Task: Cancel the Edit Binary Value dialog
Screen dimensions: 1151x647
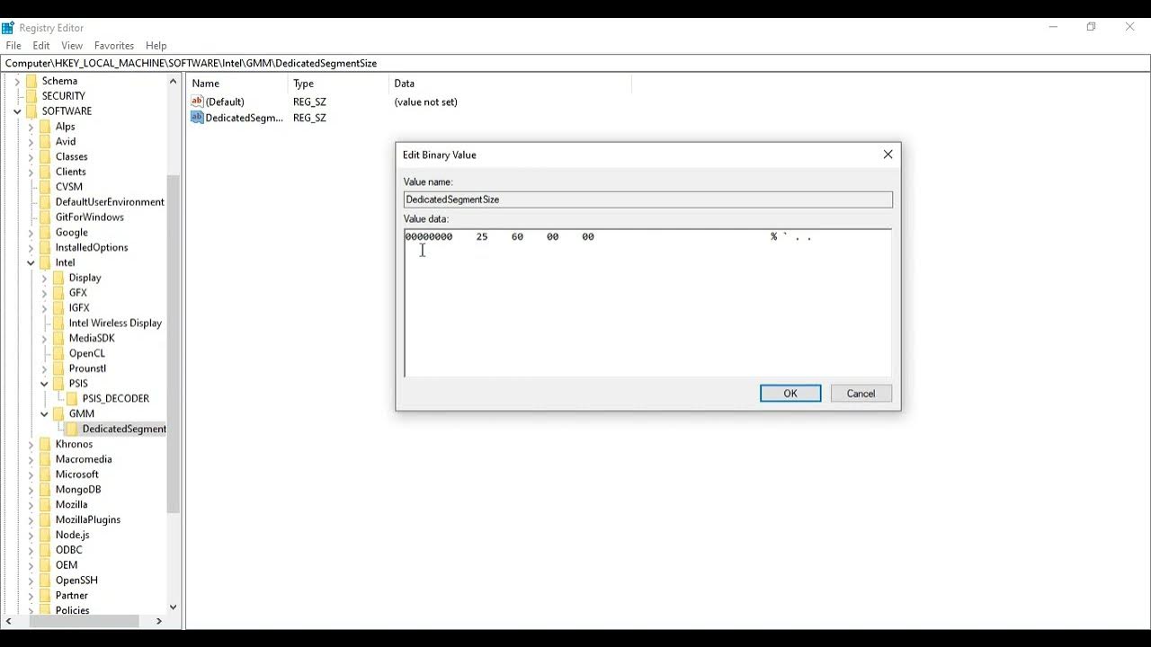Action: (x=861, y=394)
